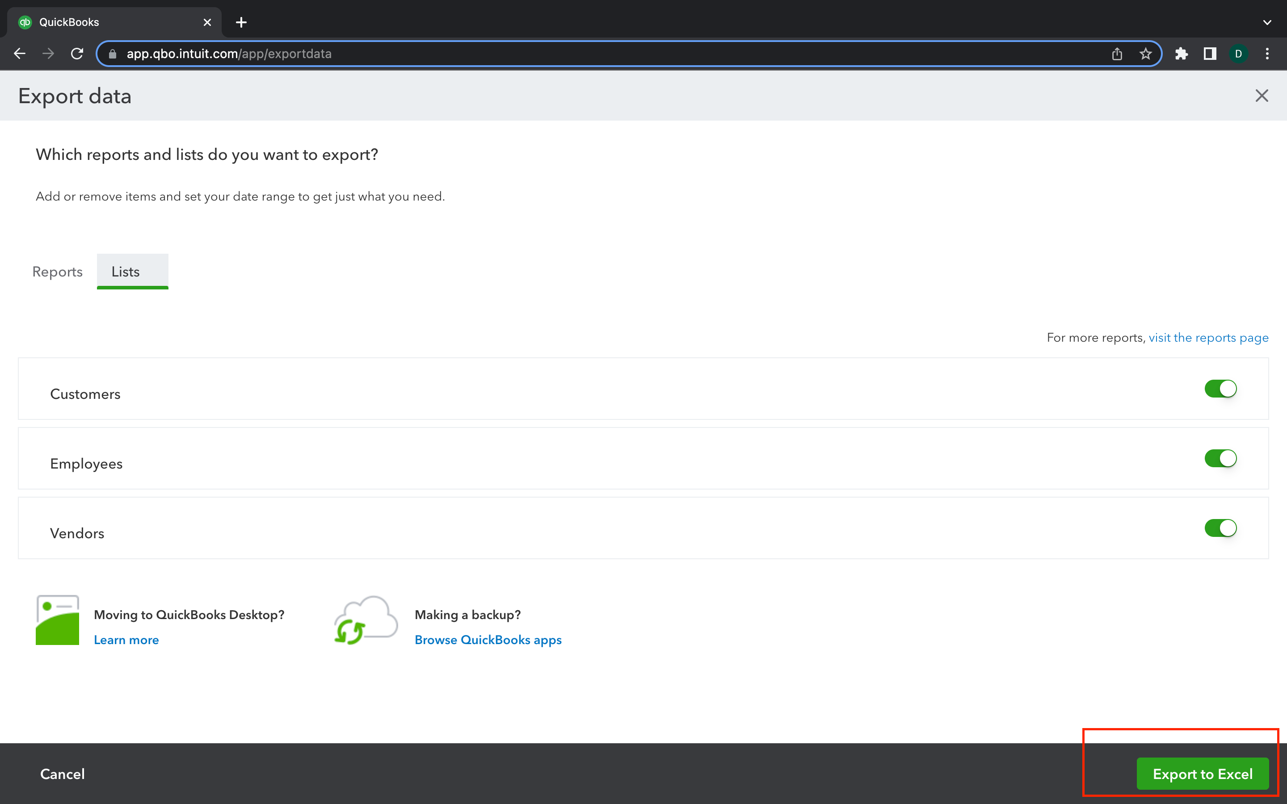
Task: Click the QuickBooks Desktop illustration icon
Action: point(58,620)
